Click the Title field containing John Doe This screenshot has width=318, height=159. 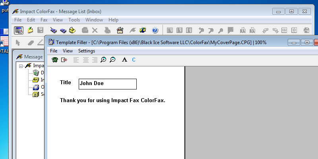tap(107, 84)
